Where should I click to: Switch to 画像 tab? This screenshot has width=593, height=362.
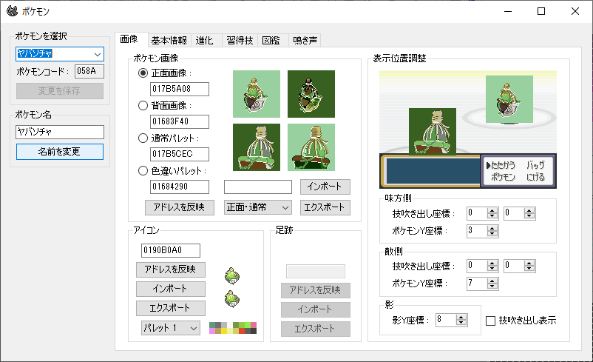129,39
